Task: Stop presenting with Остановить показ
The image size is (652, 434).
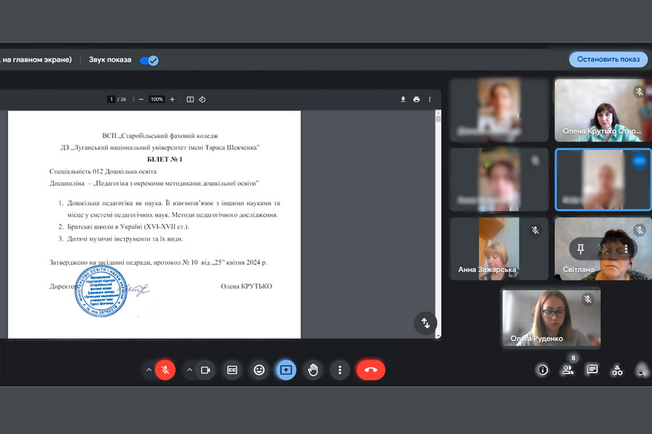Action: click(x=609, y=59)
